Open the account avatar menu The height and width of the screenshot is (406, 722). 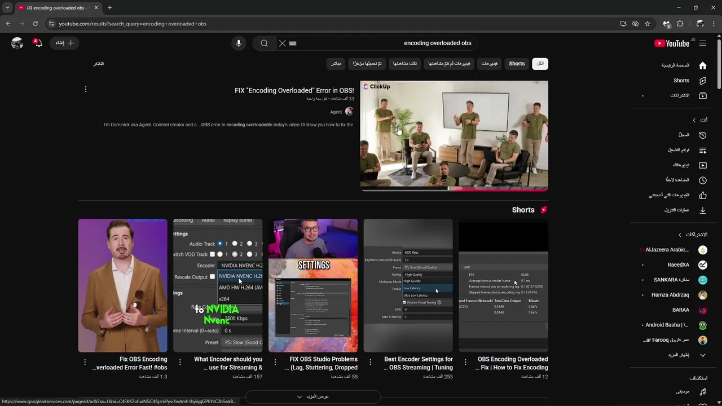point(17,43)
